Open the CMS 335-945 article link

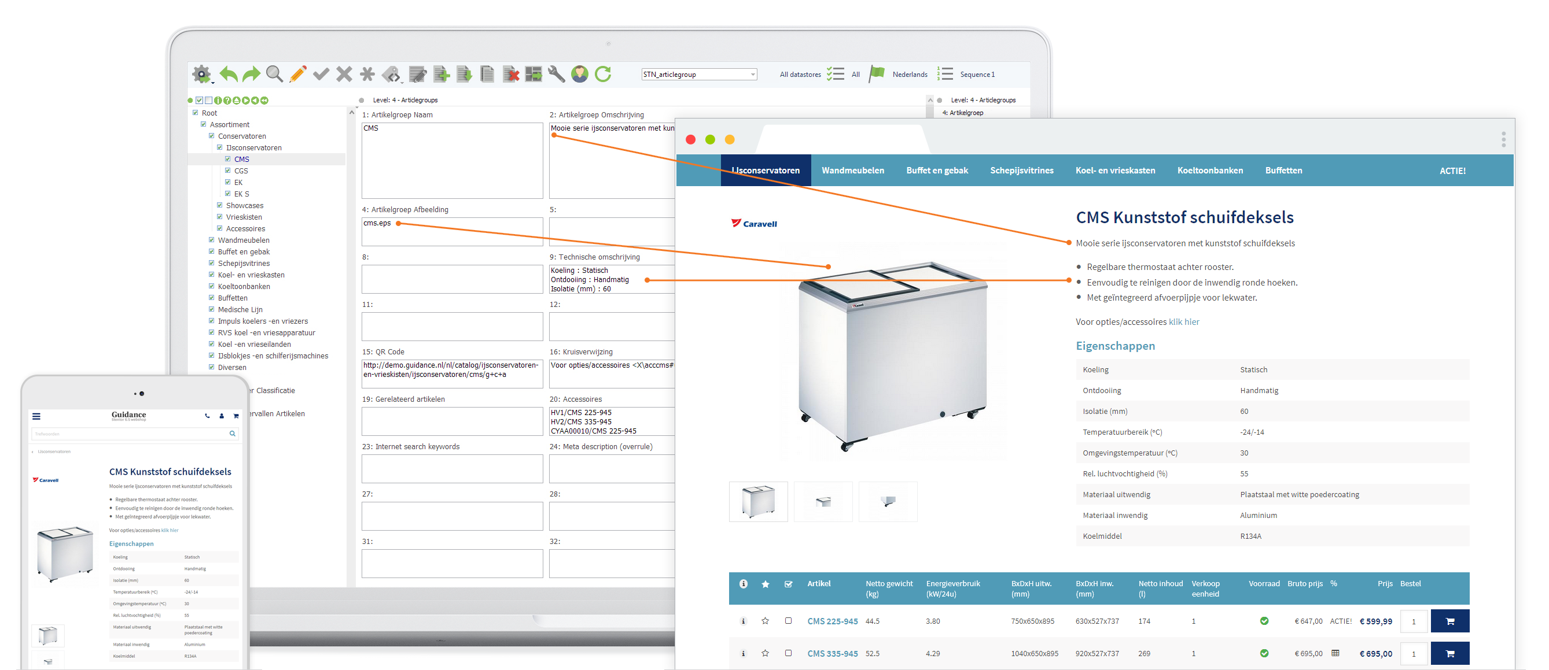pyautogui.click(x=832, y=654)
